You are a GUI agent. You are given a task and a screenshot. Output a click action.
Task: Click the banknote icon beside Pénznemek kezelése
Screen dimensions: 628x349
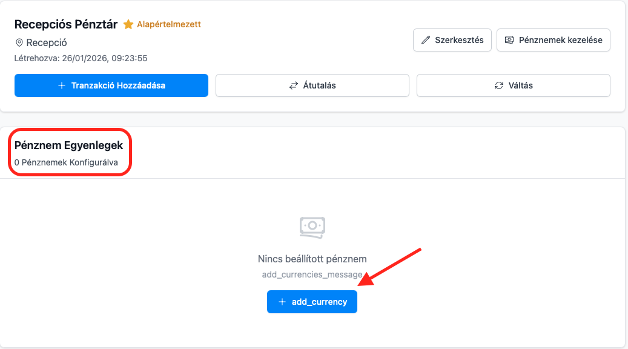(x=509, y=41)
